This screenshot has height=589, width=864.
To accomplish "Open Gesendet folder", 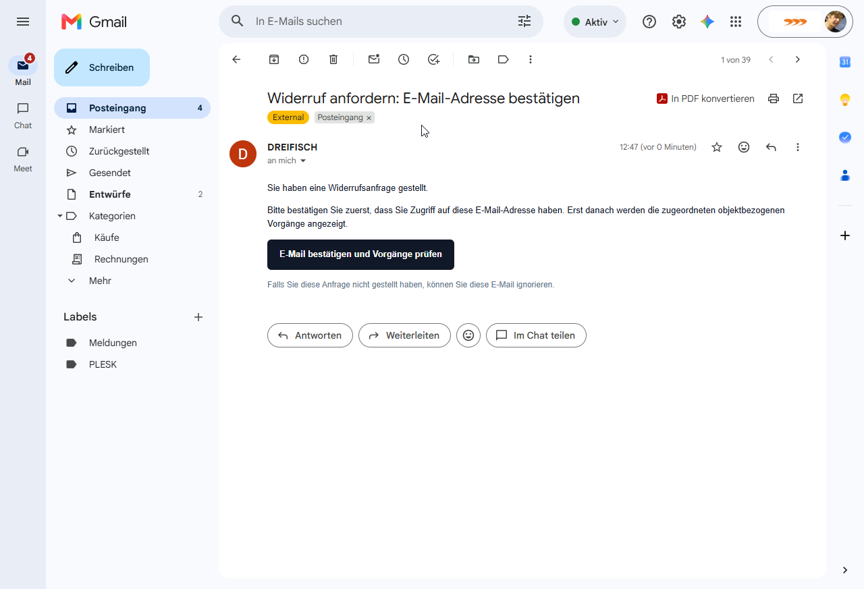I will 132,173.
